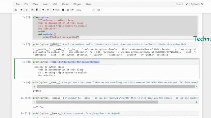This screenshot has width=211, height=118.
Task: Copy selected cells icon
Action: (32, 10)
